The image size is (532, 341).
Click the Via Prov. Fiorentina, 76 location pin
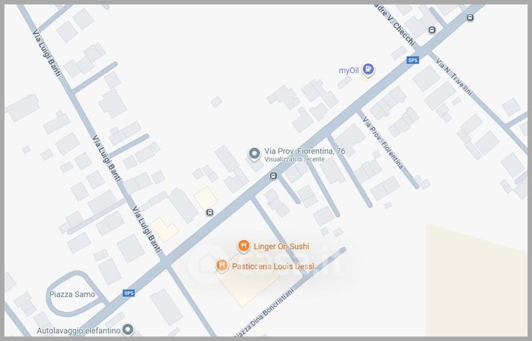point(254,154)
